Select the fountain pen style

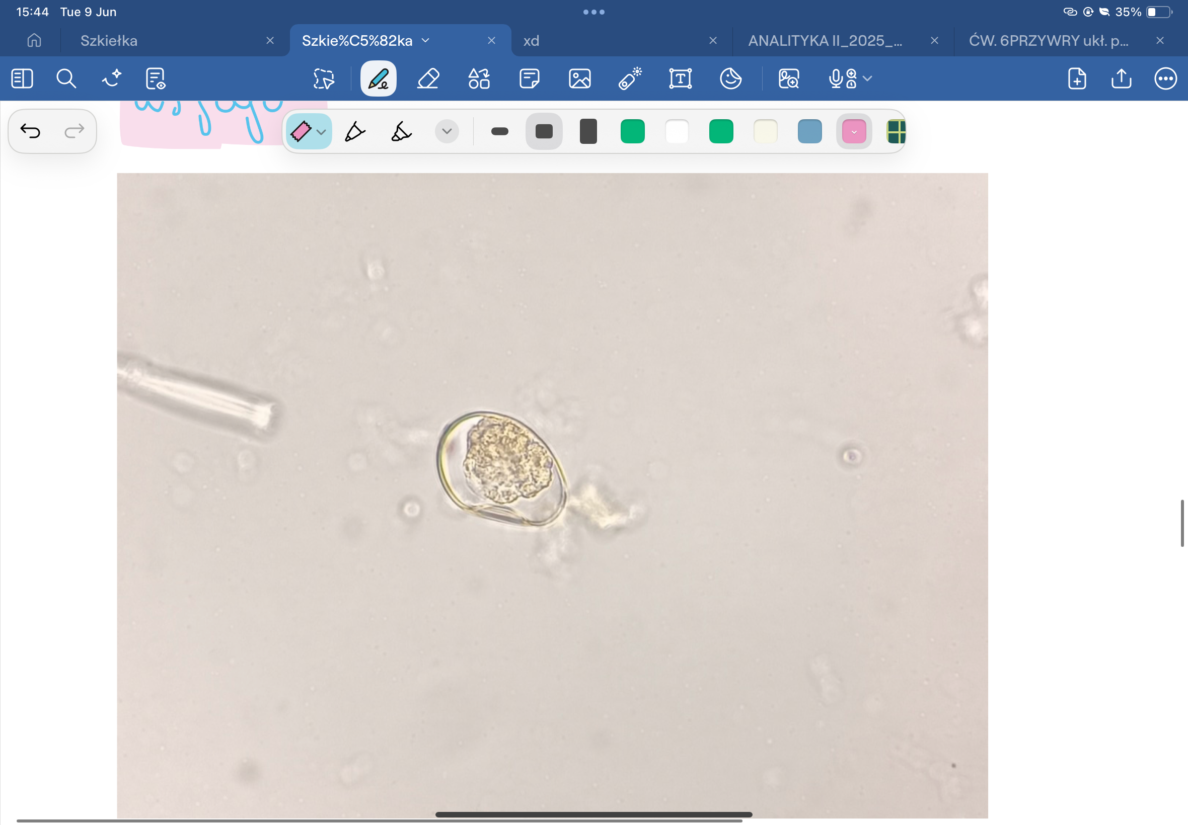pos(355,131)
